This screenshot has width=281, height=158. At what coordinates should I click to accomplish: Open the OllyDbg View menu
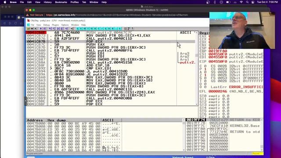(39, 25)
